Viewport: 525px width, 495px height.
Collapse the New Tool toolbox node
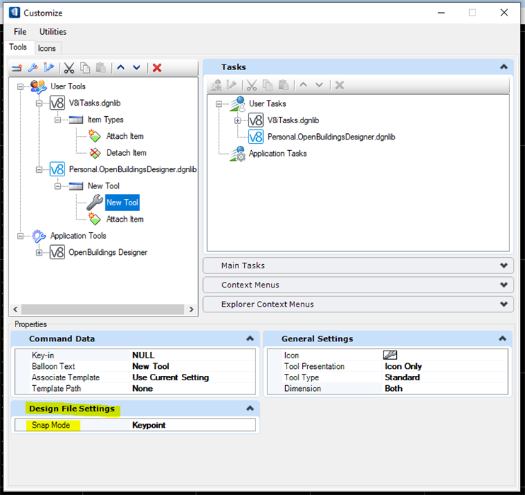[x=58, y=186]
